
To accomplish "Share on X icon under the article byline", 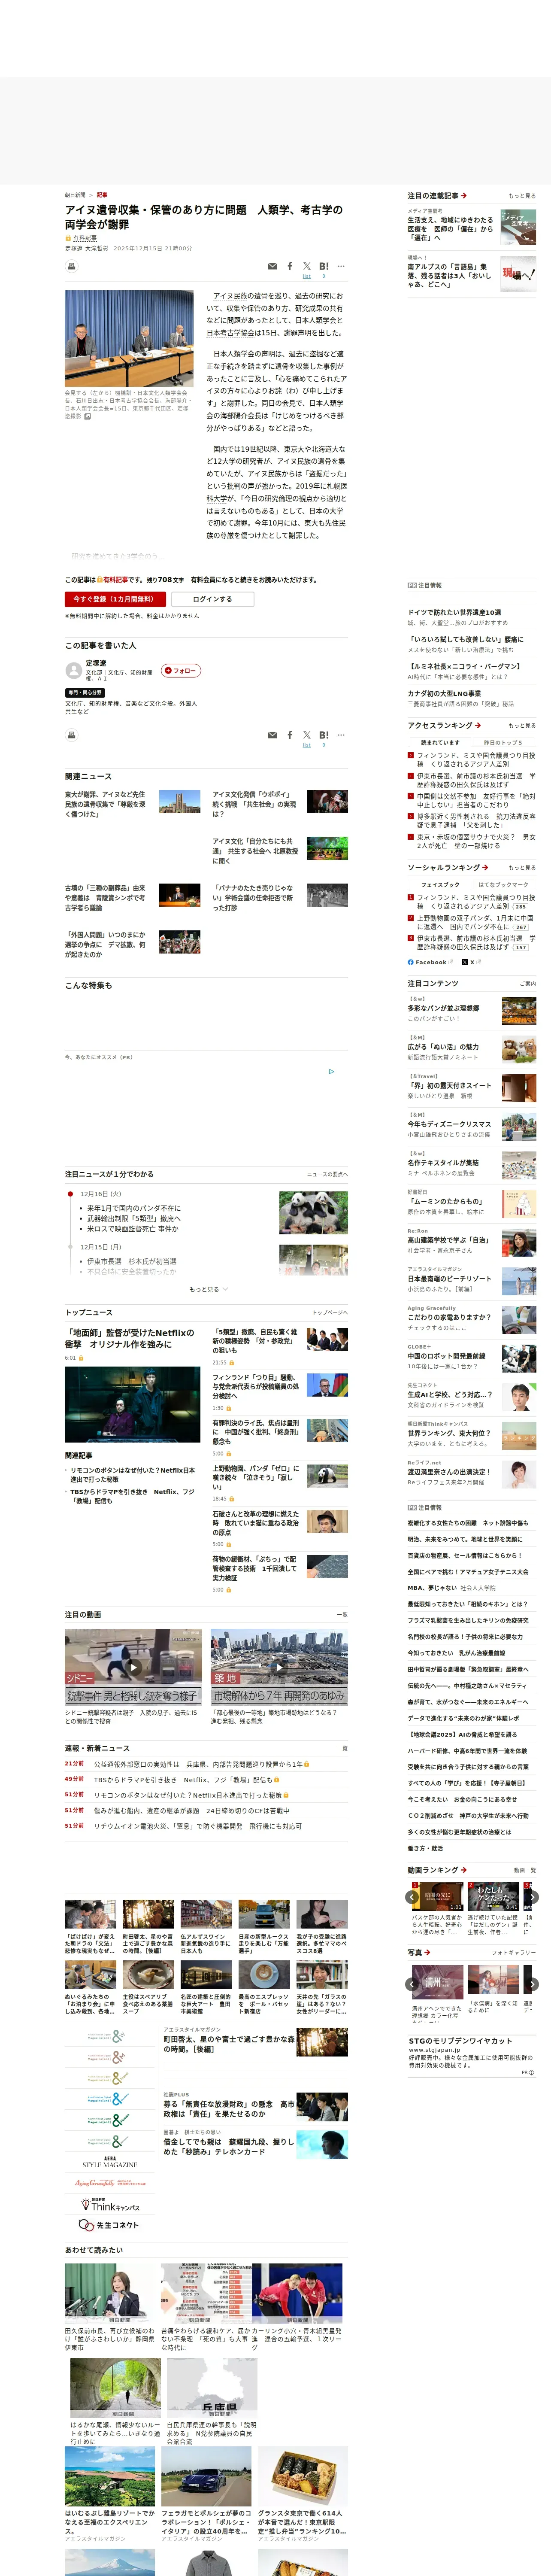I will (306, 267).
